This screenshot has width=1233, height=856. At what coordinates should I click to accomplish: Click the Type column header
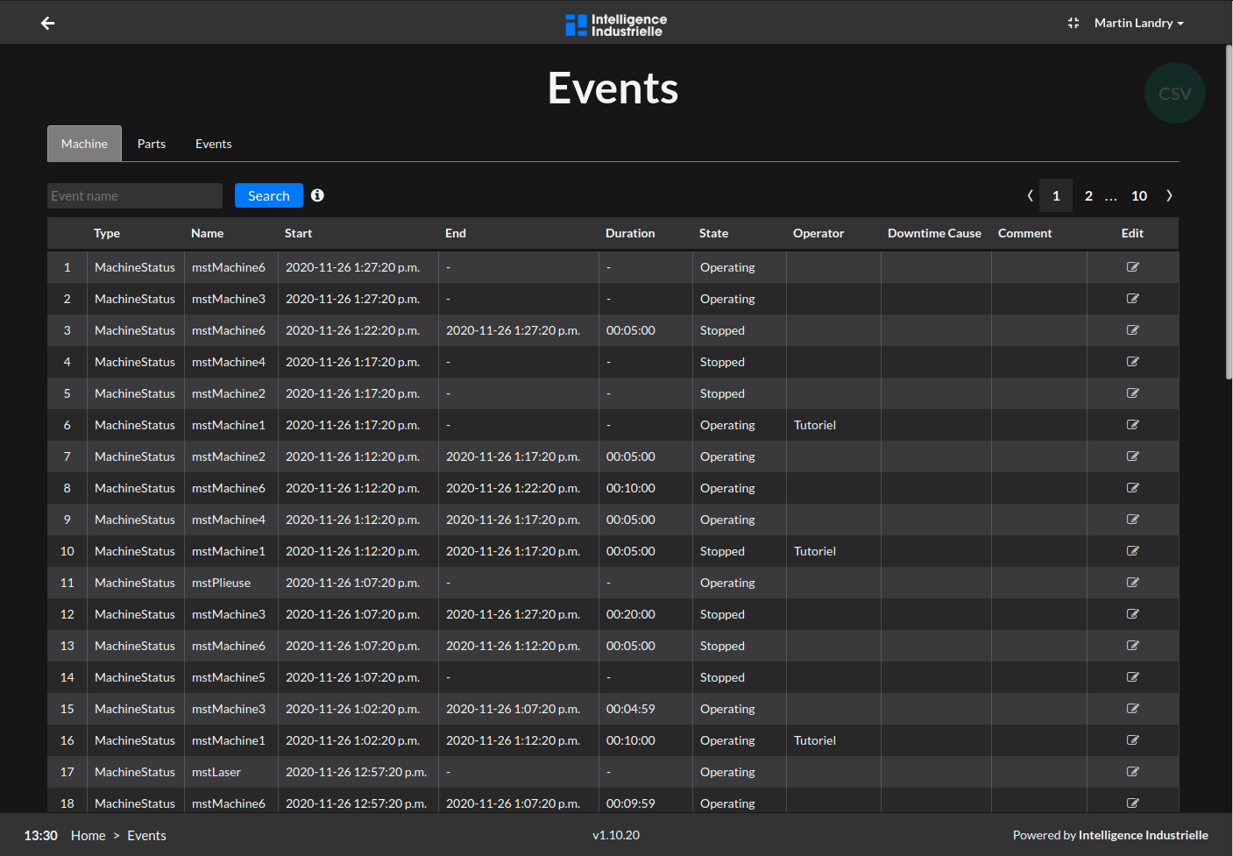click(107, 233)
